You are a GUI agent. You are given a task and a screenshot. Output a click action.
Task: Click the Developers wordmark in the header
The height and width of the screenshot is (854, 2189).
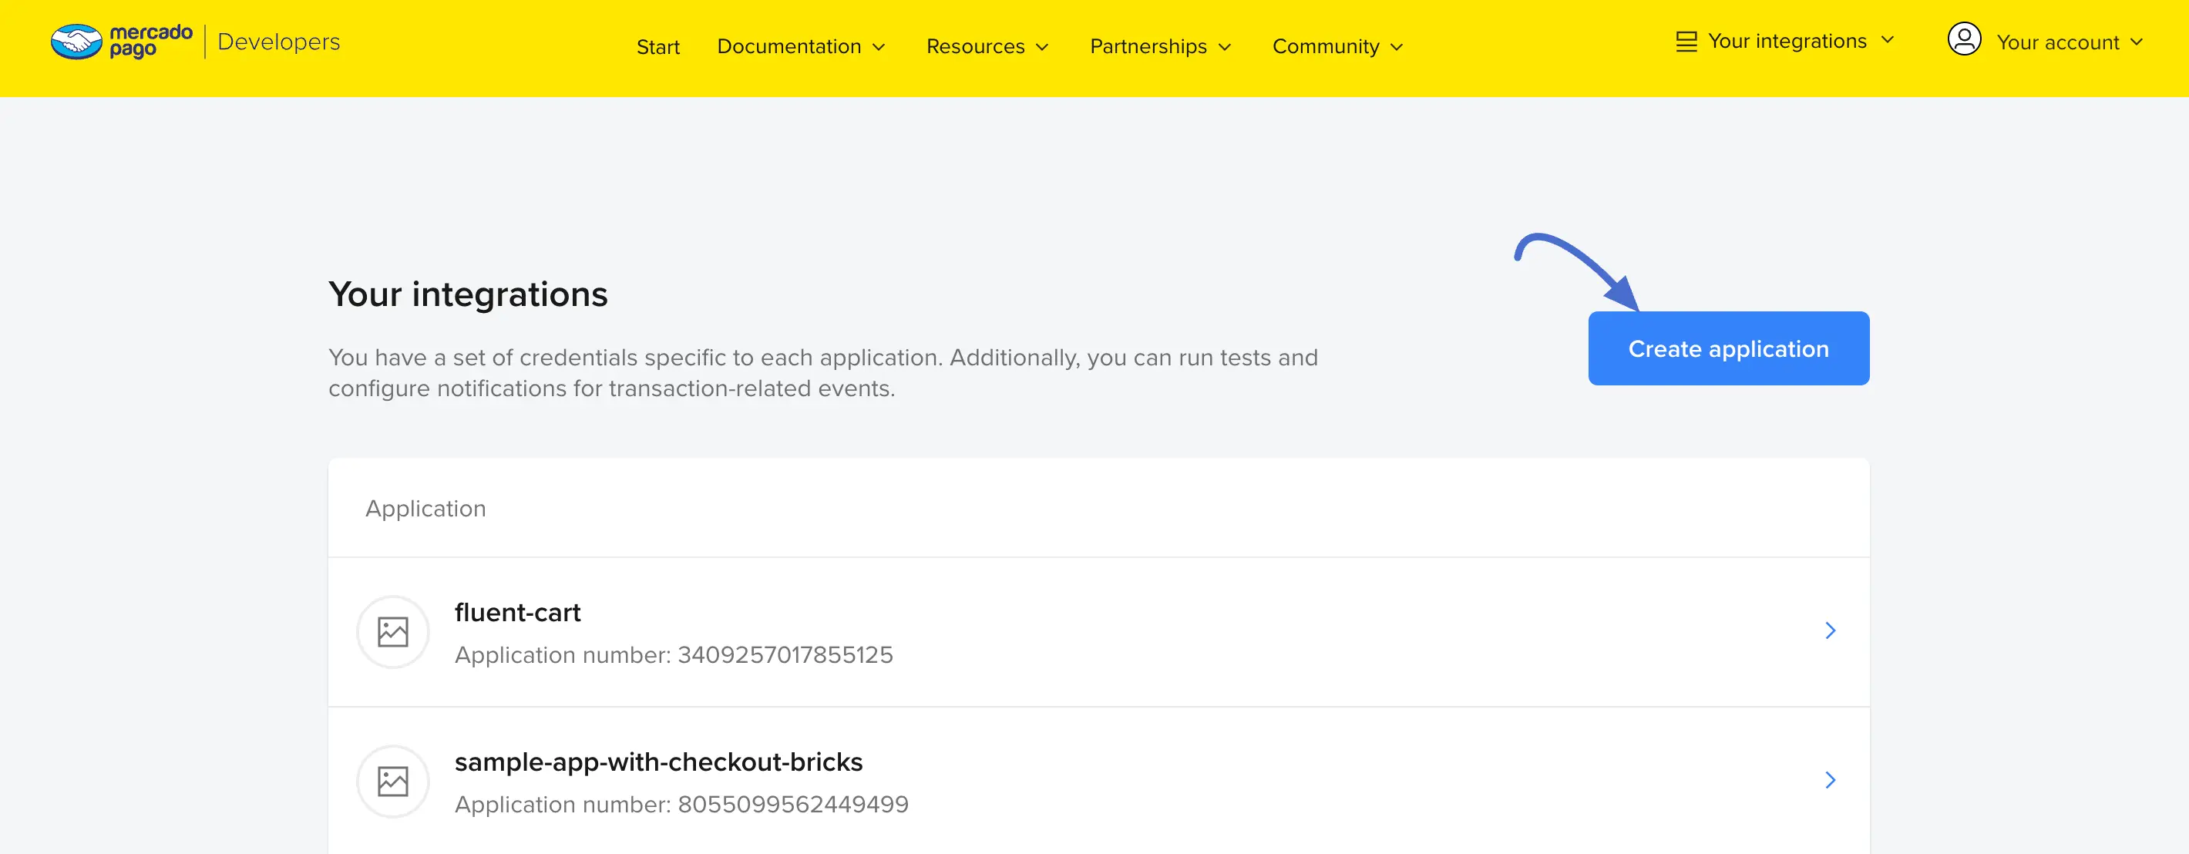point(277,41)
